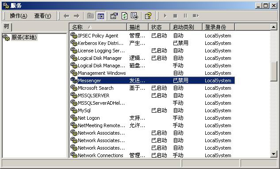Click the Forward arrow toolbar icon
The image size is (280, 169).
pos(77,16)
